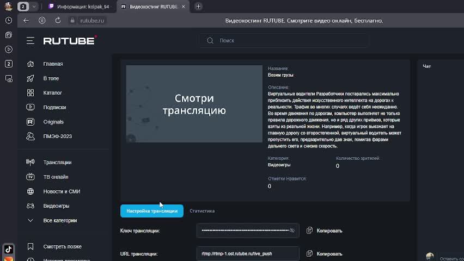Reveal stream key with eye icon
The image size is (464, 261).
tap(292, 231)
